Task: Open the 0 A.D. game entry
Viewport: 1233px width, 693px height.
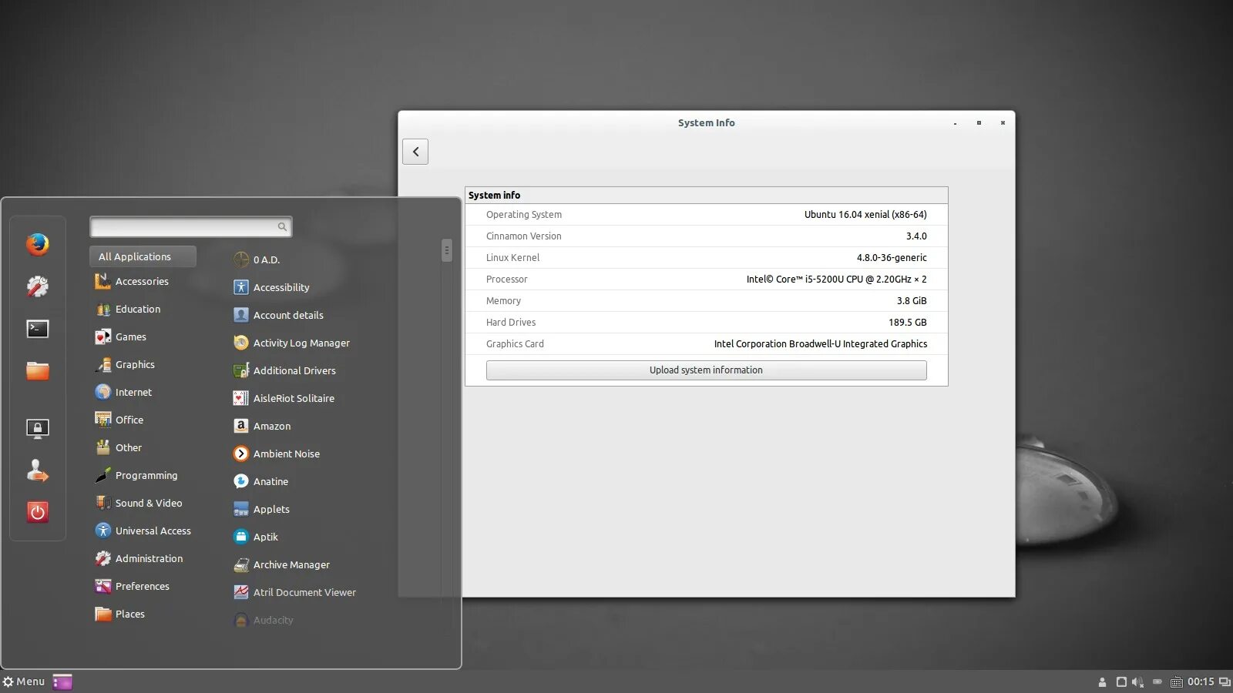Action: (x=257, y=259)
